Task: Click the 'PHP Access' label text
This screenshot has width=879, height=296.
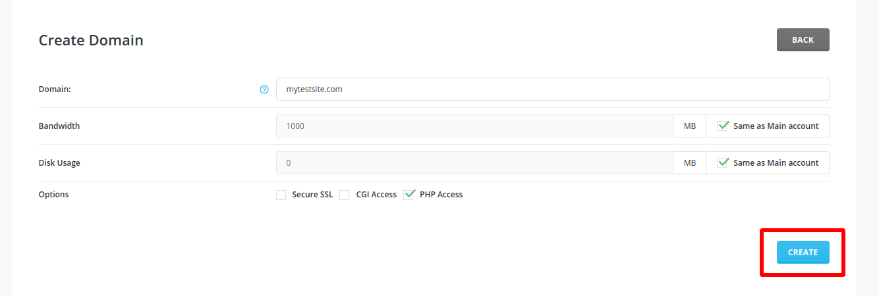Action: (x=441, y=195)
